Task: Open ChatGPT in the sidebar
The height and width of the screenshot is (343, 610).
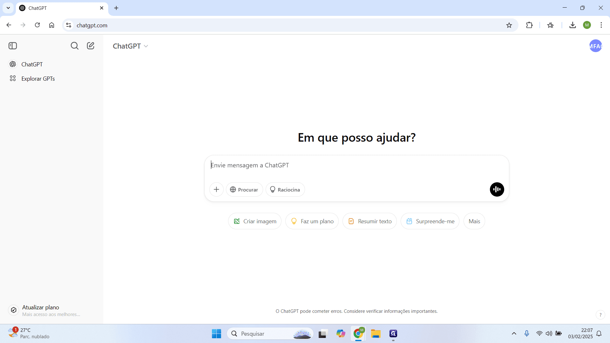Action: pyautogui.click(x=51, y=64)
